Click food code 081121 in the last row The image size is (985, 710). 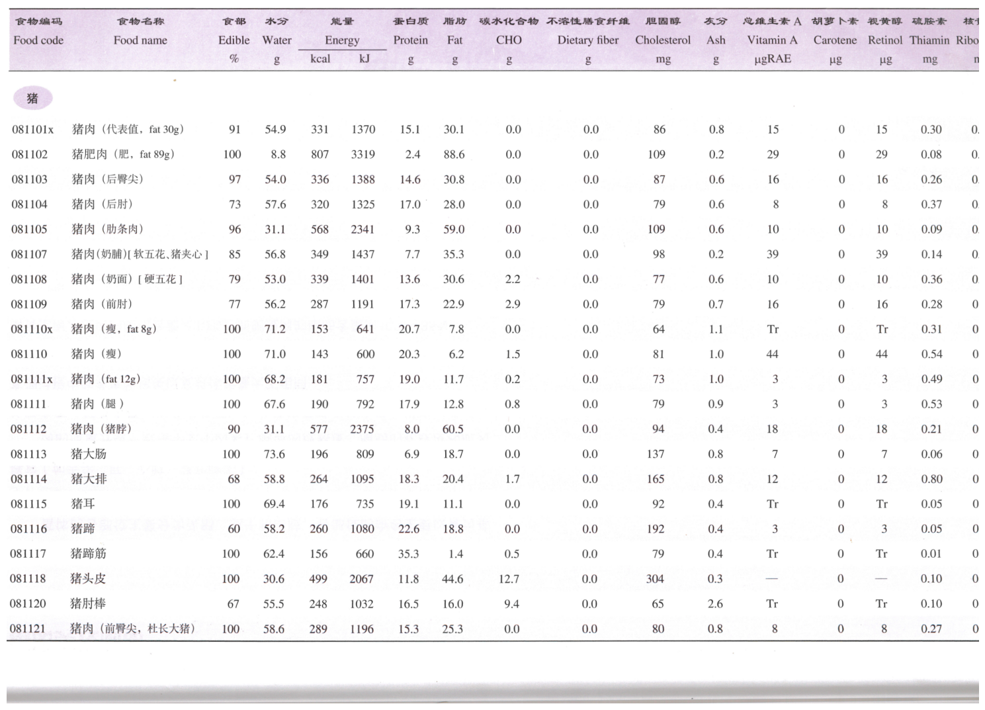coord(28,629)
